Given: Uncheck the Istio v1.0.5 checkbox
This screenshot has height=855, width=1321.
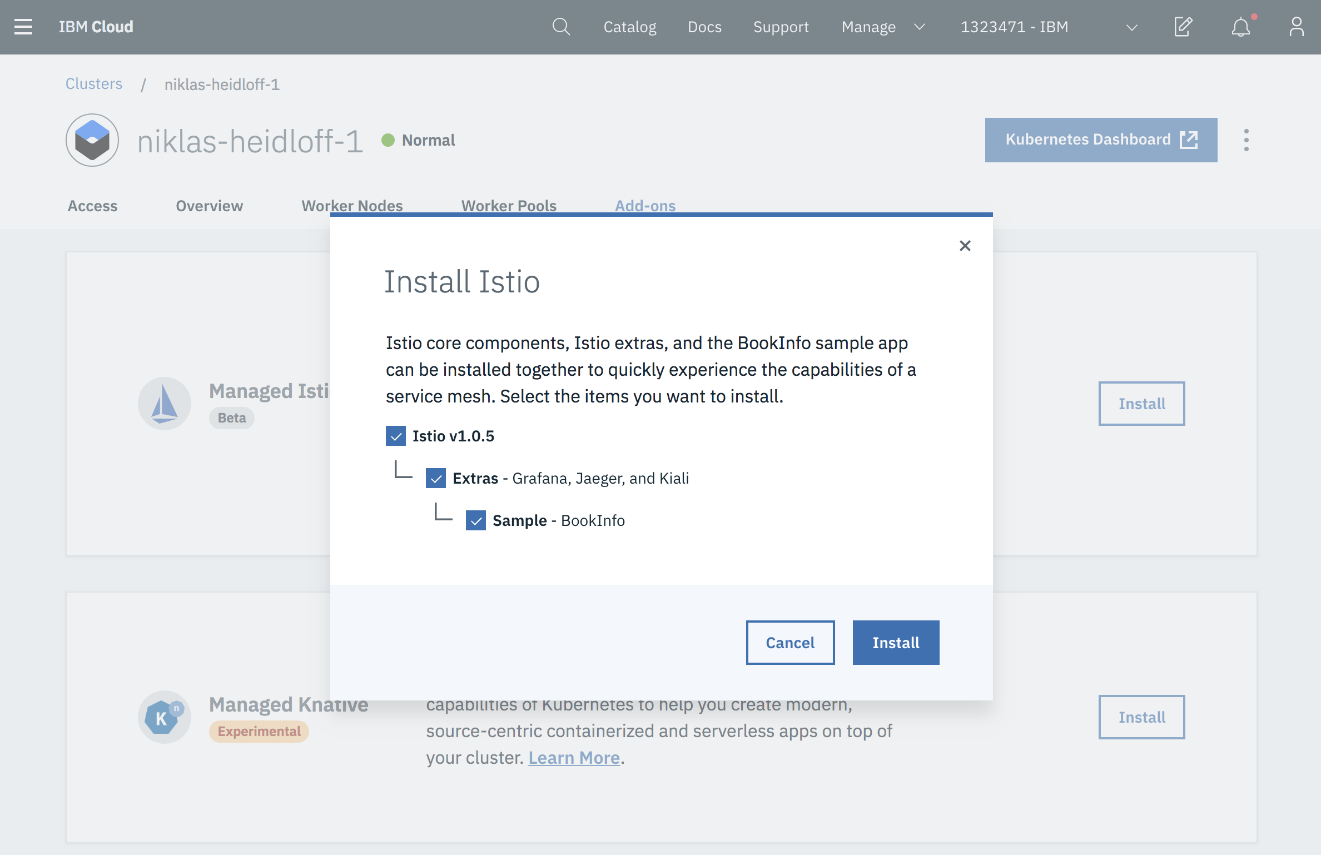Looking at the screenshot, I should (396, 436).
